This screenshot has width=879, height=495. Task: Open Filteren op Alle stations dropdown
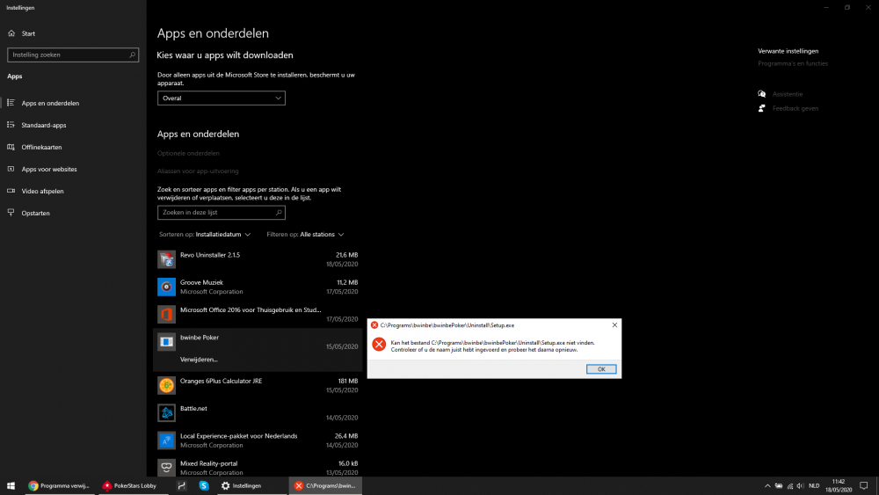(305, 235)
